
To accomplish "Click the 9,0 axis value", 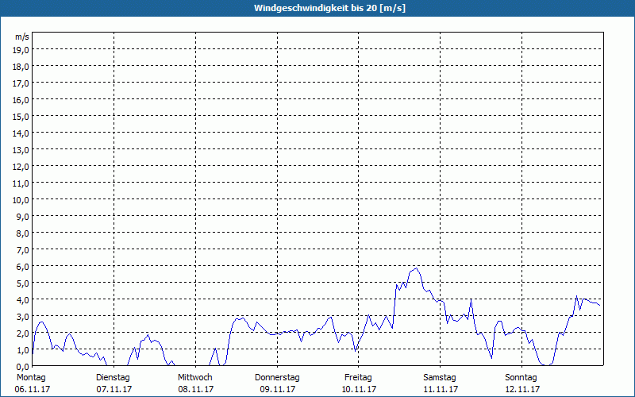I will tap(23, 217).
